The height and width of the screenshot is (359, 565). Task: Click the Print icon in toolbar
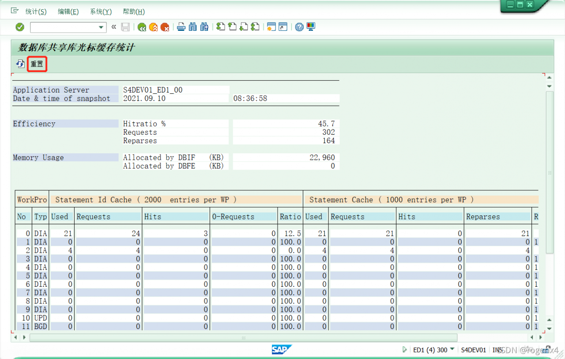(181, 27)
